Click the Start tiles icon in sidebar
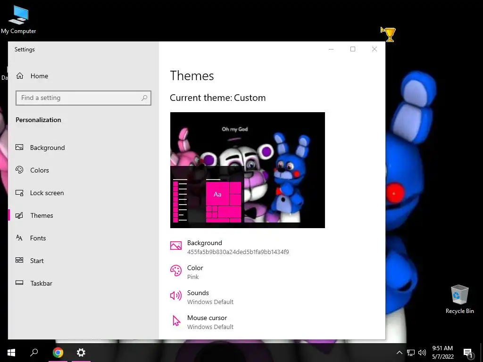The width and height of the screenshot is (483, 362). point(19,260)
